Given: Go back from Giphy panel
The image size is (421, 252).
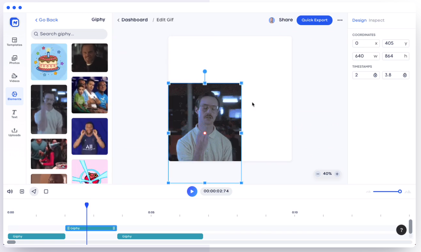Looking at the screenshot, I should [47, 20].
